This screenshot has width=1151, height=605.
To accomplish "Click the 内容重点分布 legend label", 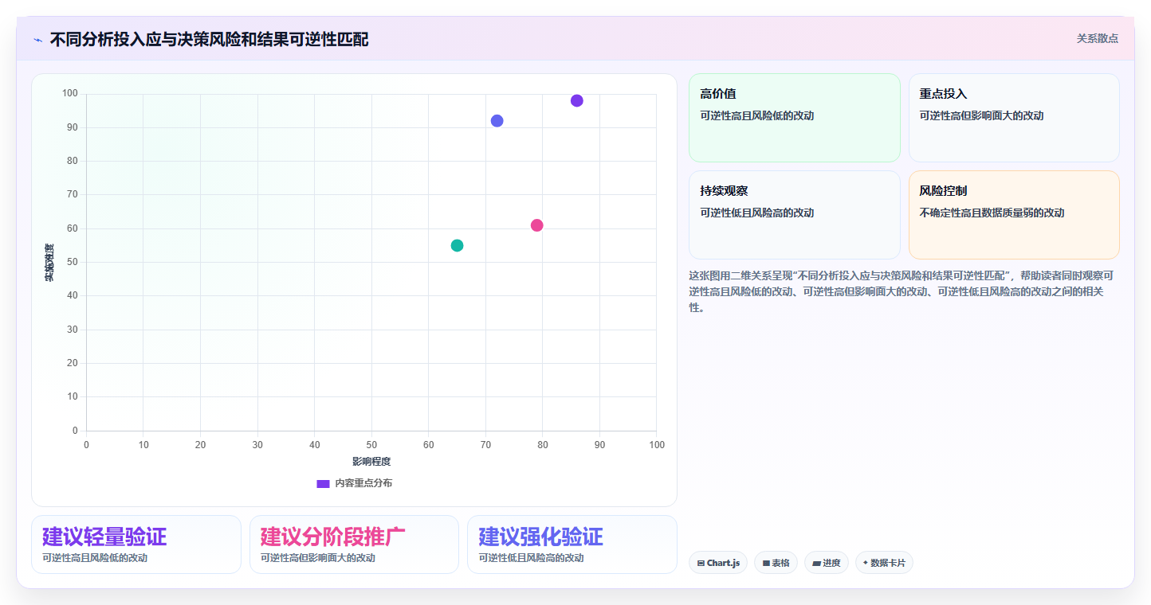I will point(363,483).
